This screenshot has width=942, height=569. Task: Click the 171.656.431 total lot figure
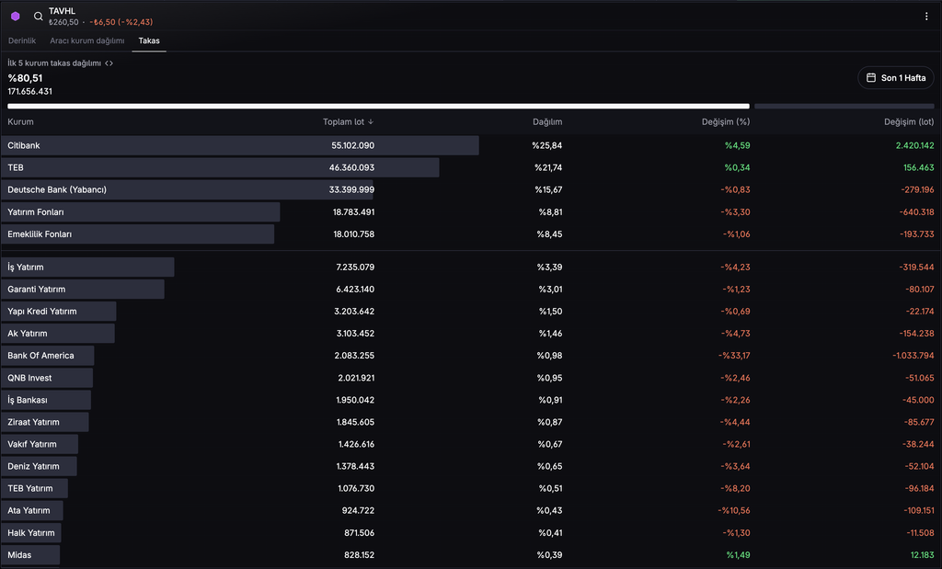pos(30,91)
